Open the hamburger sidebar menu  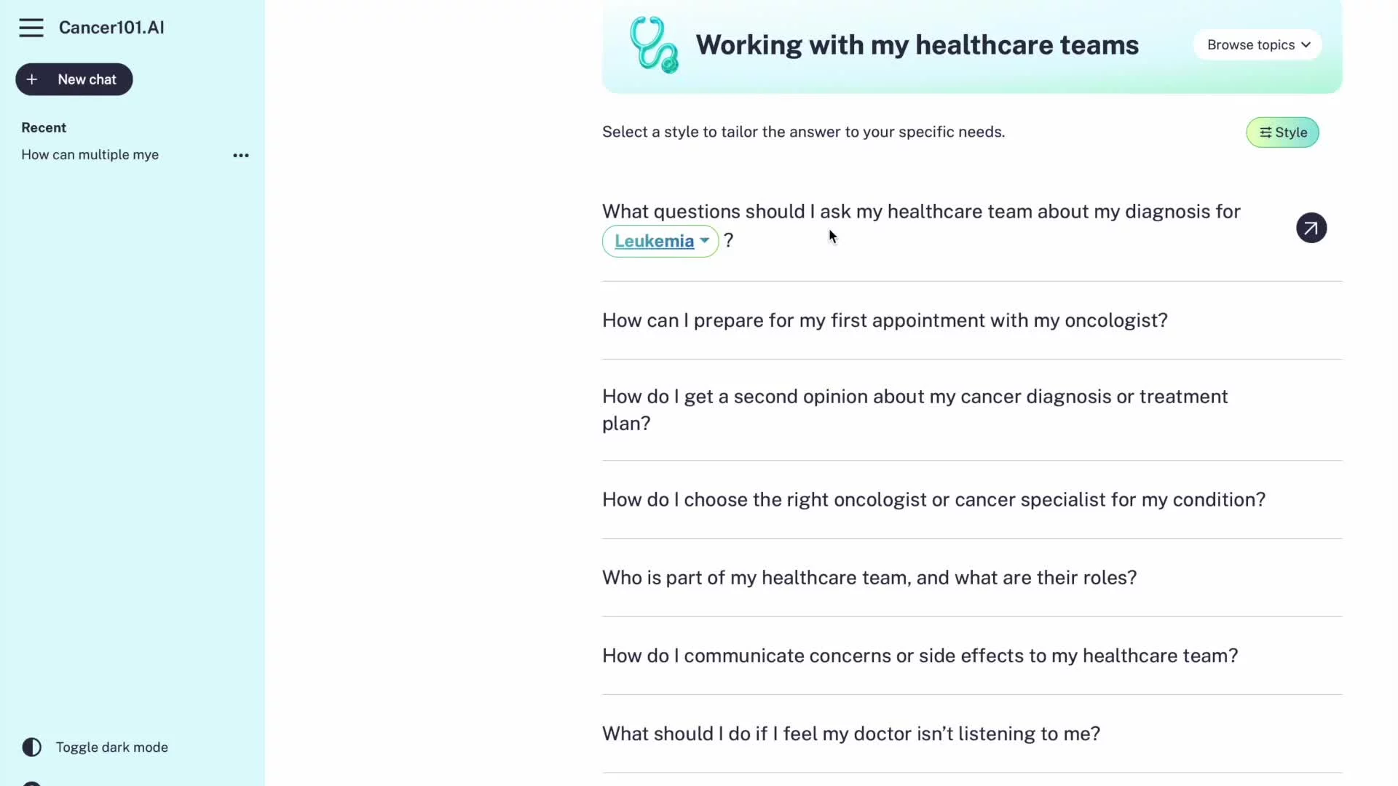coord(31,28)
